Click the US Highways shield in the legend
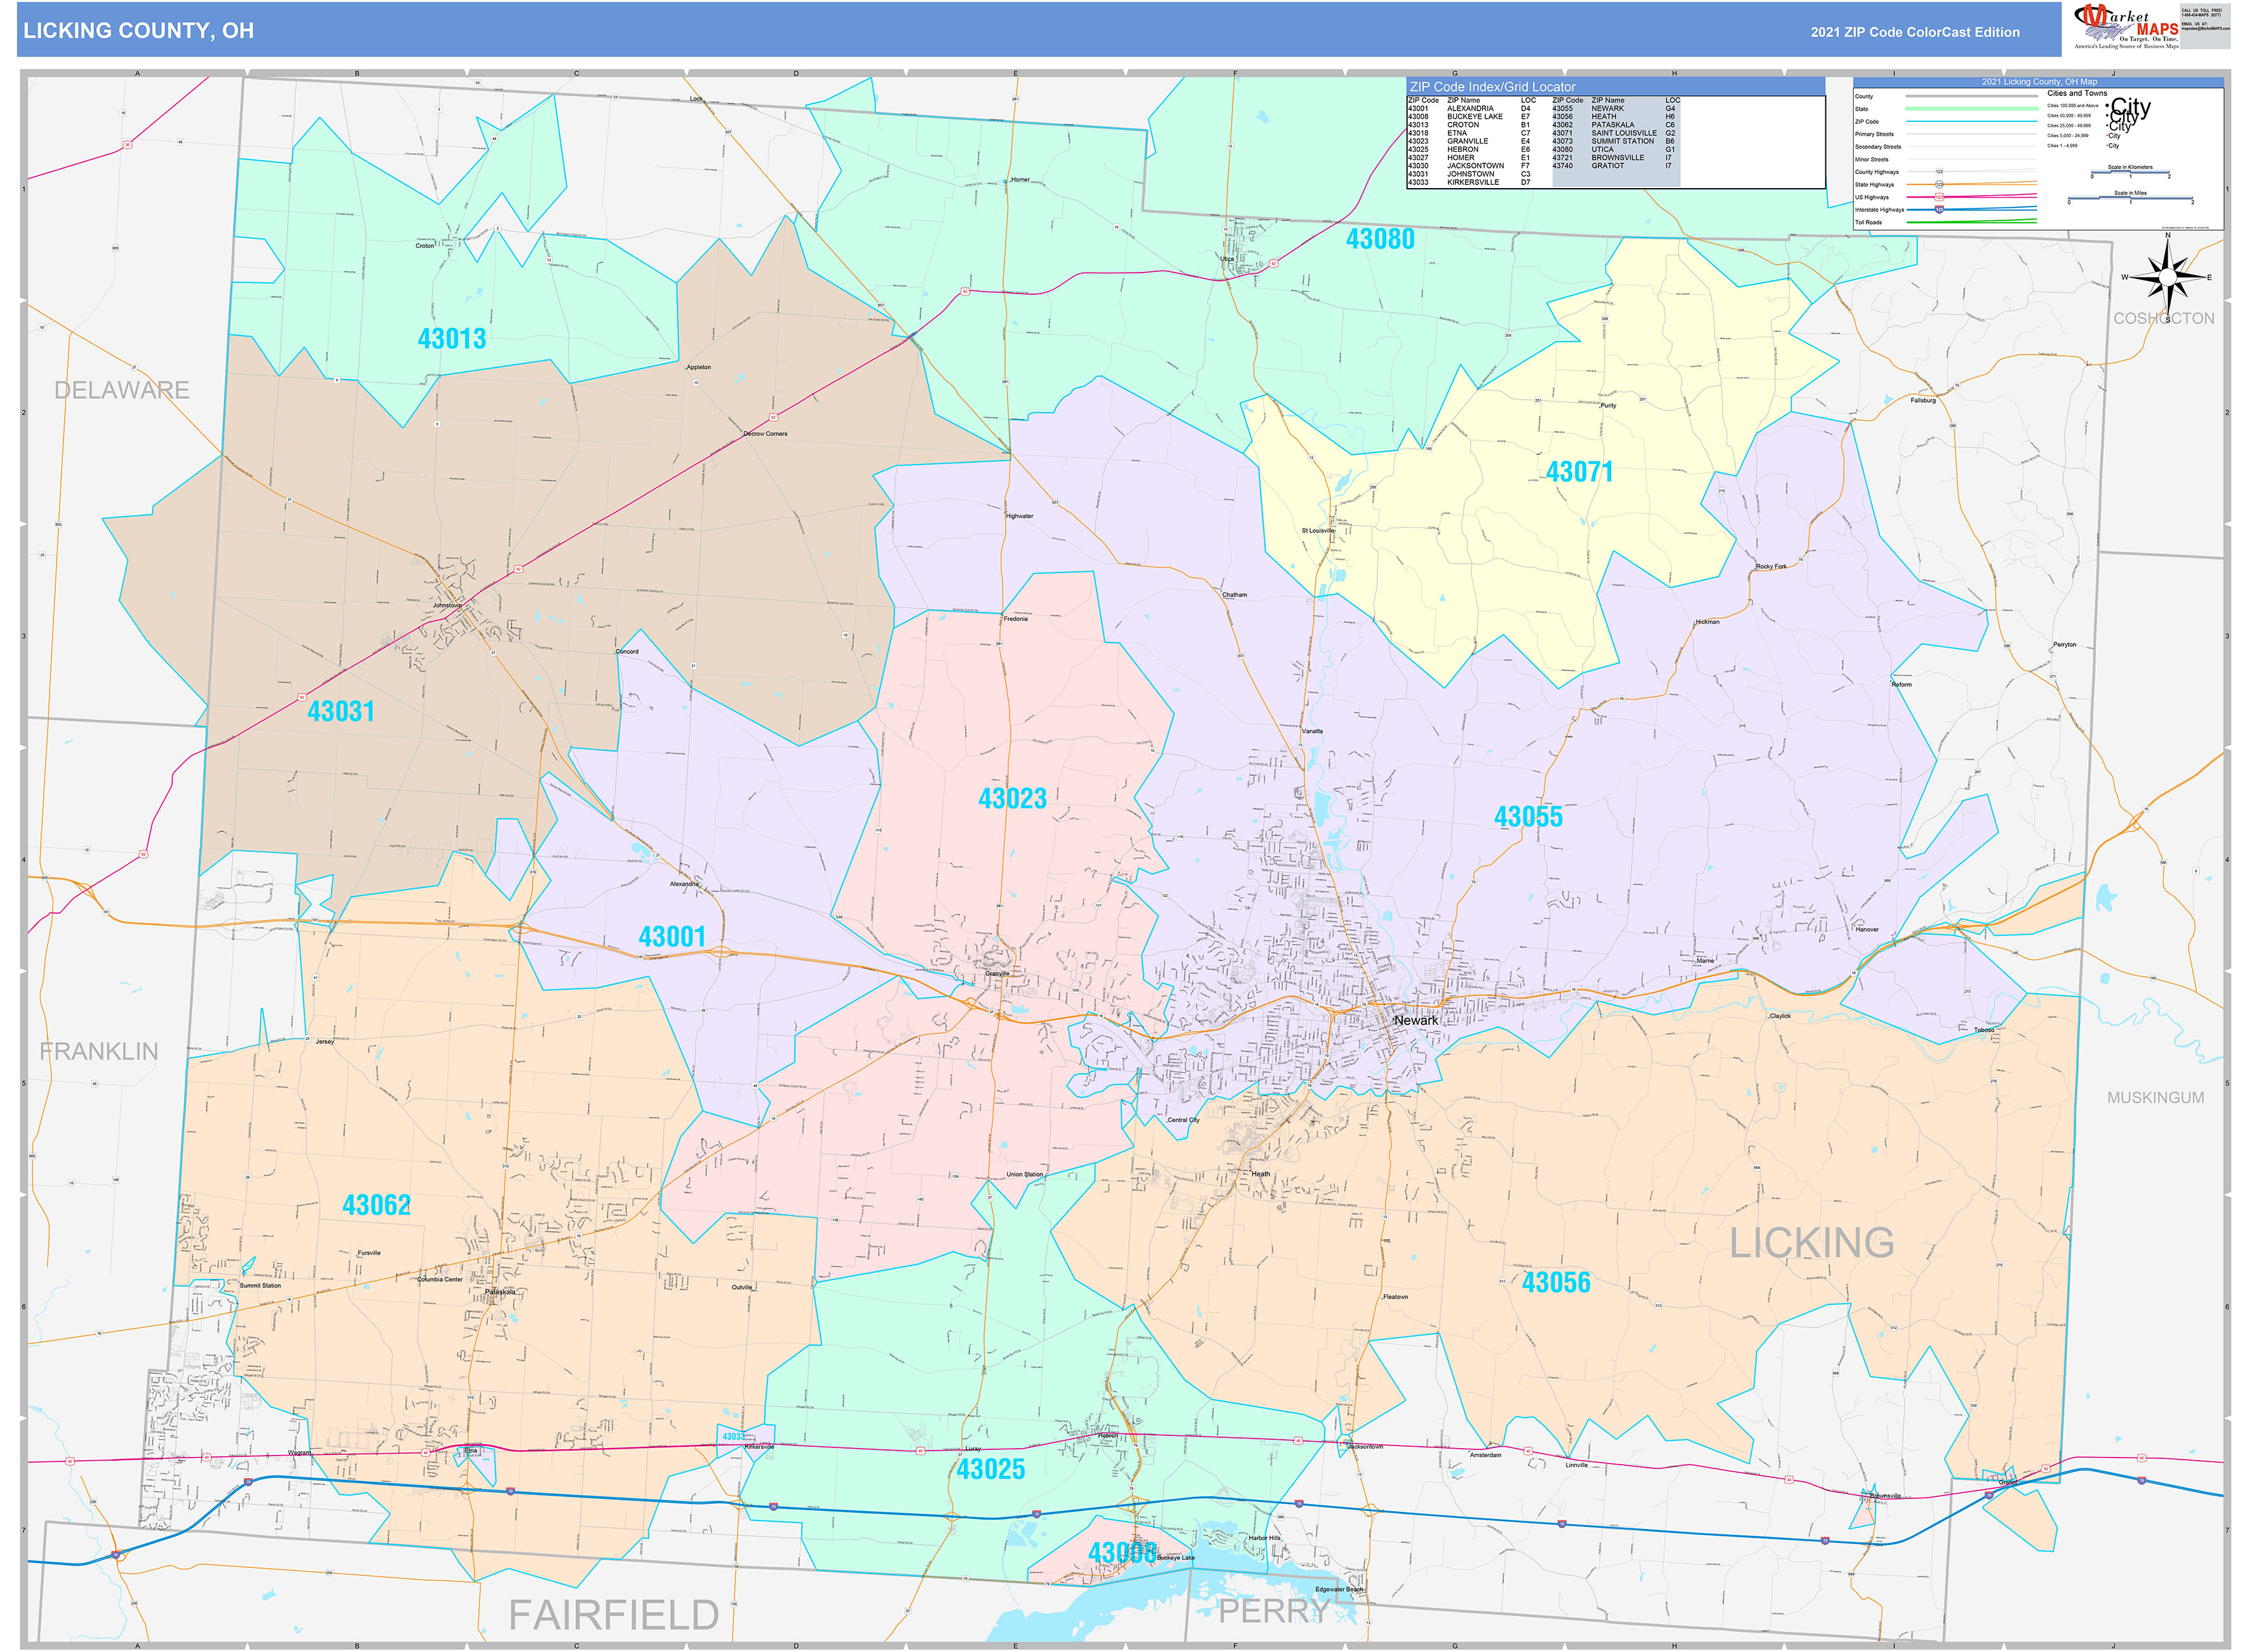The image size is (2242, 1652). tap(1938, 197)
